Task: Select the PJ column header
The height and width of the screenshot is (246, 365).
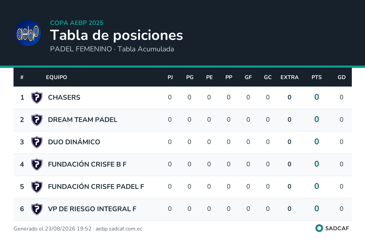Action: click(170, 77)
